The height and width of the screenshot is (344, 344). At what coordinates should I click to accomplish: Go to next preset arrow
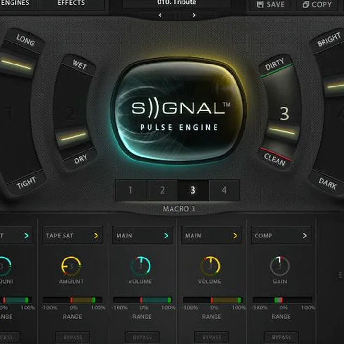point(194,15)
